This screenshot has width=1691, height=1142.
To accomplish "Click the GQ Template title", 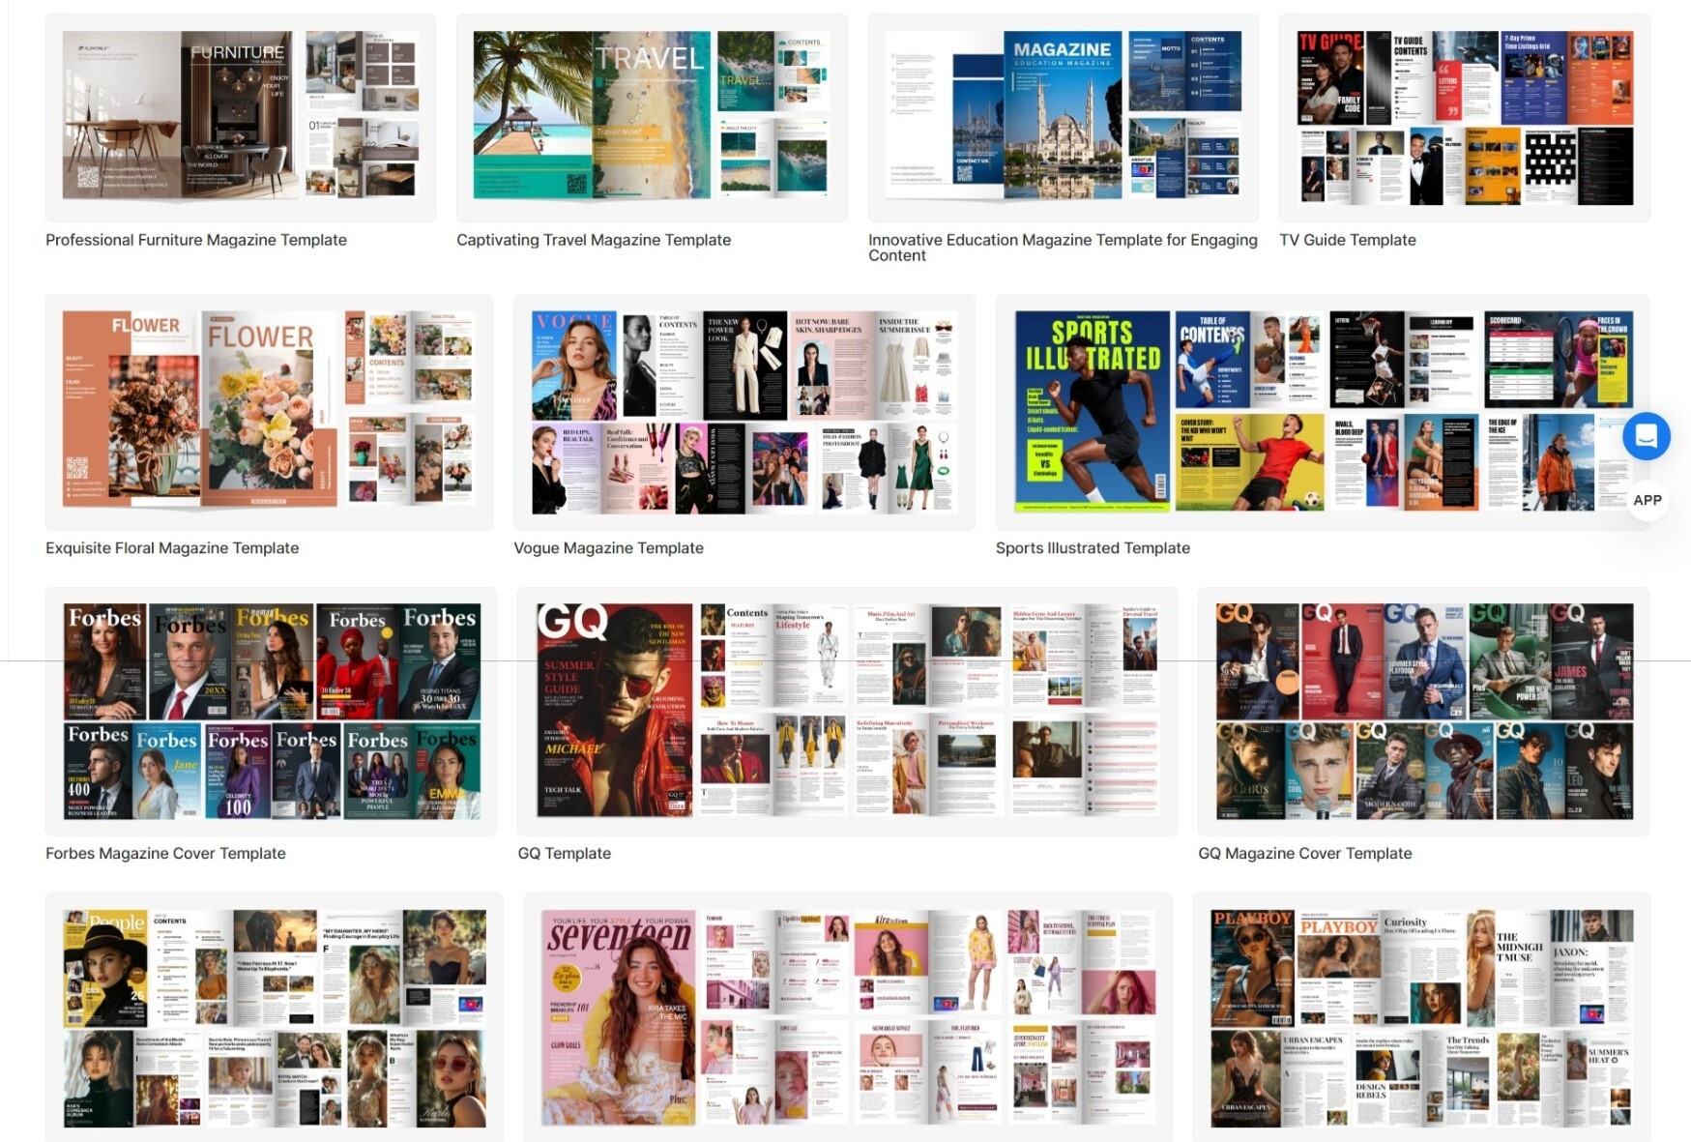I will coord(565,853).
